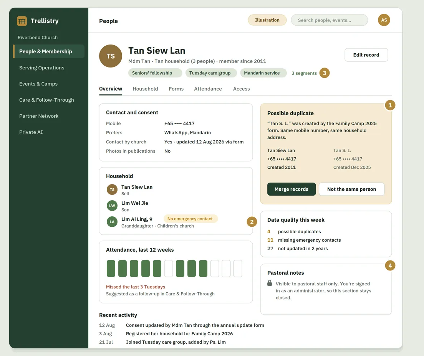Choose Not the same person
424x356 pixels.
[351, 189]
